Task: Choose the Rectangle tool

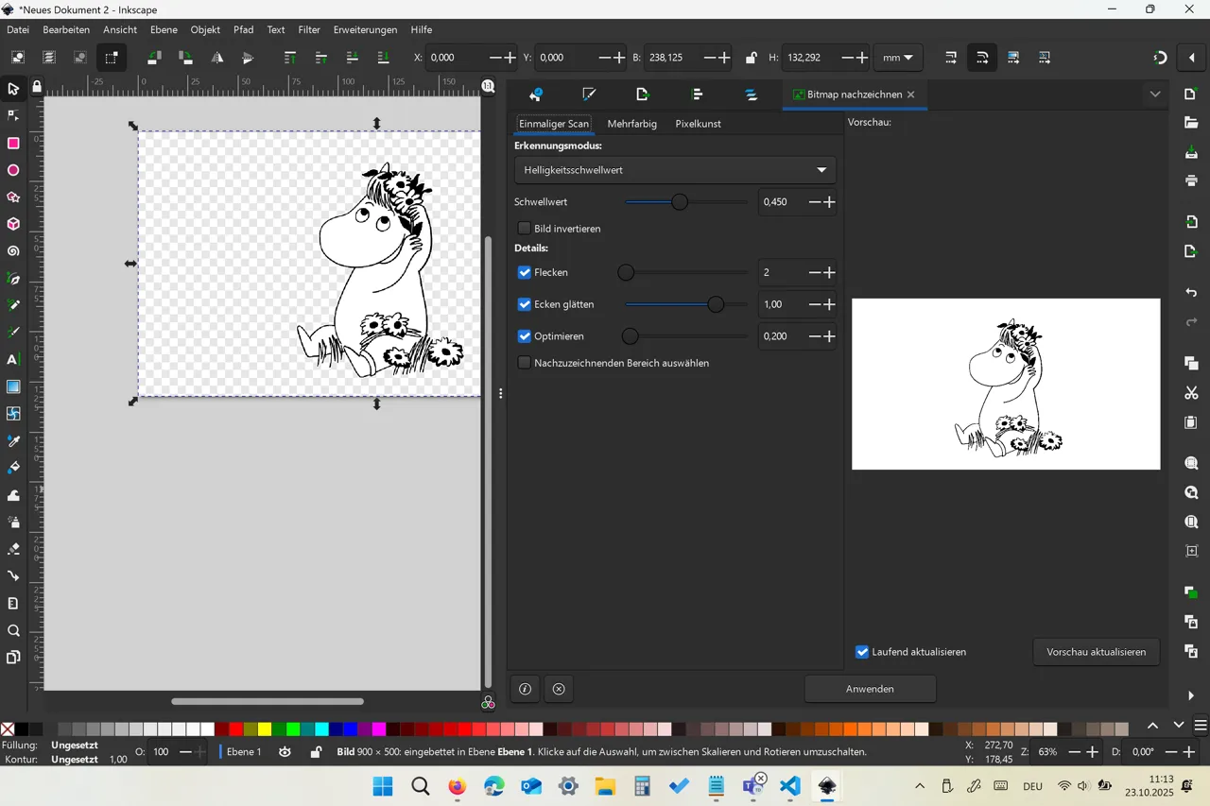Action: click(x=13, y=144)
